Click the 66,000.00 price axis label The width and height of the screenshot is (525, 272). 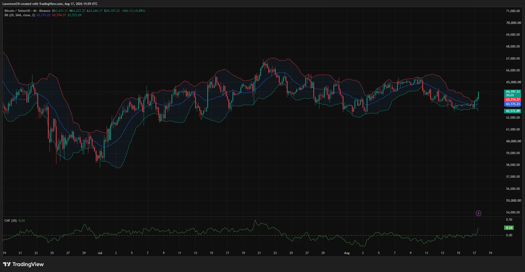[x=513, y=70]
